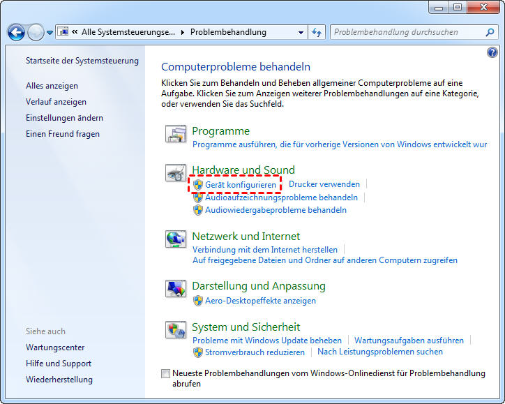Open the Hardware und Sound heading
Image resolution: width=505 pixels, height=404 pixels.
pos(243,170)
